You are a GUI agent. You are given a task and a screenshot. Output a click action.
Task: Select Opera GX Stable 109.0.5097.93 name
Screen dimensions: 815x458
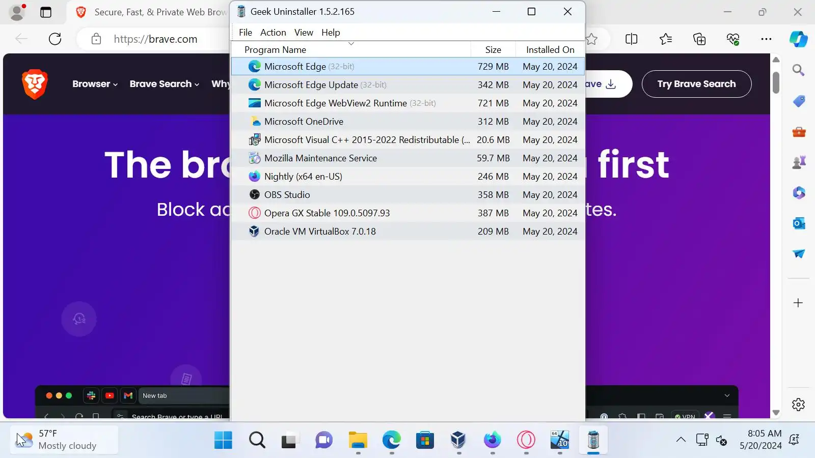coord(327,213)
